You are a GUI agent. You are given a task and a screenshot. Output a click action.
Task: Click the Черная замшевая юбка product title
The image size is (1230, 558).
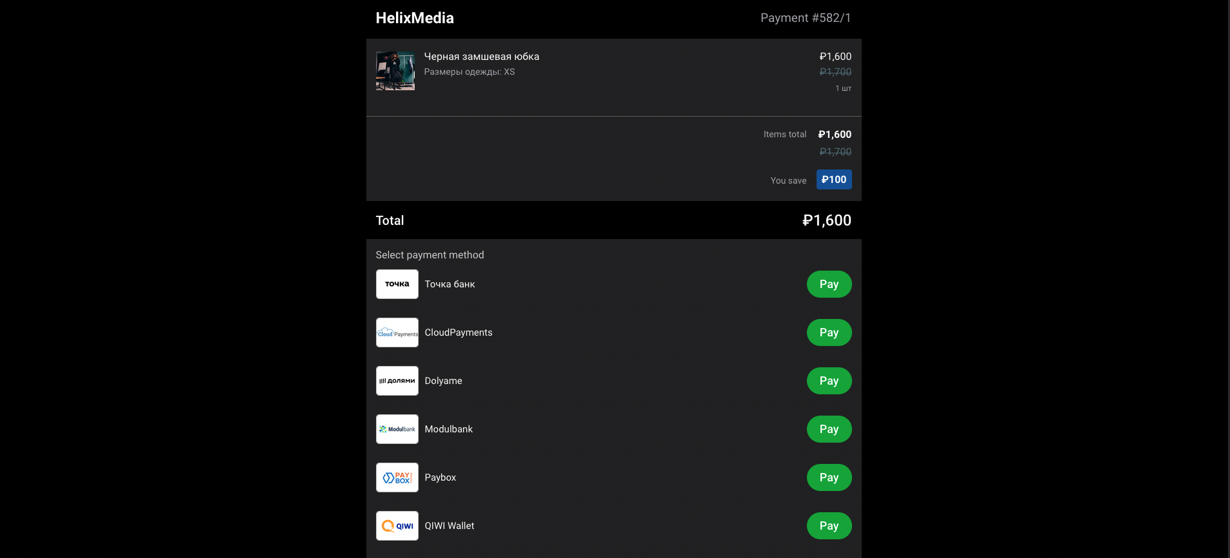[x=482, y=57]
